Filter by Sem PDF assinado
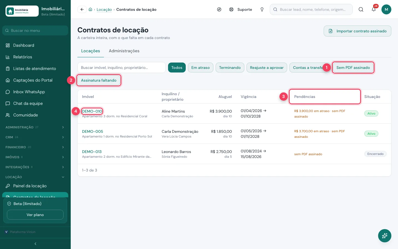The height and width of the screenshot is (249, 398). [353, 68]
